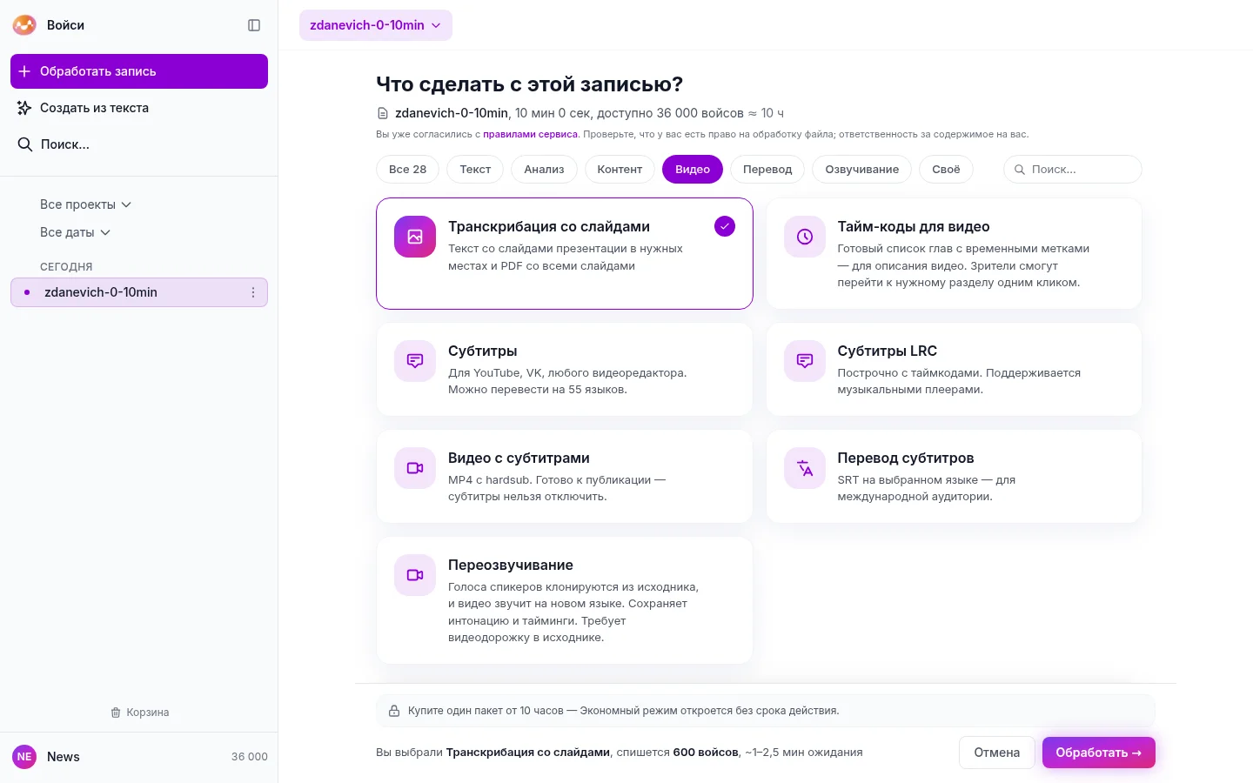
Task: Focus the Поиск... field beside tabs
Action: click(x=1073, y=170)
